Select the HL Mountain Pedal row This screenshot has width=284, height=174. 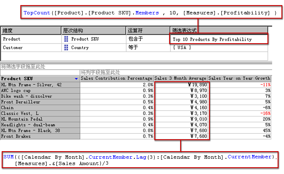click(40, 119)
